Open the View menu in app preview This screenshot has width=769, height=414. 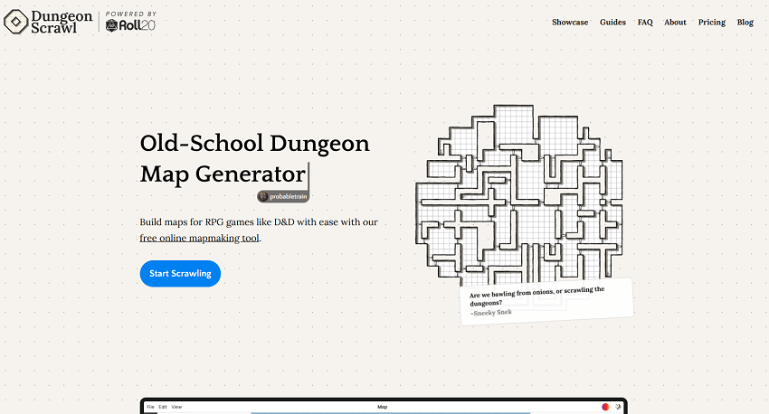[176, 408]
